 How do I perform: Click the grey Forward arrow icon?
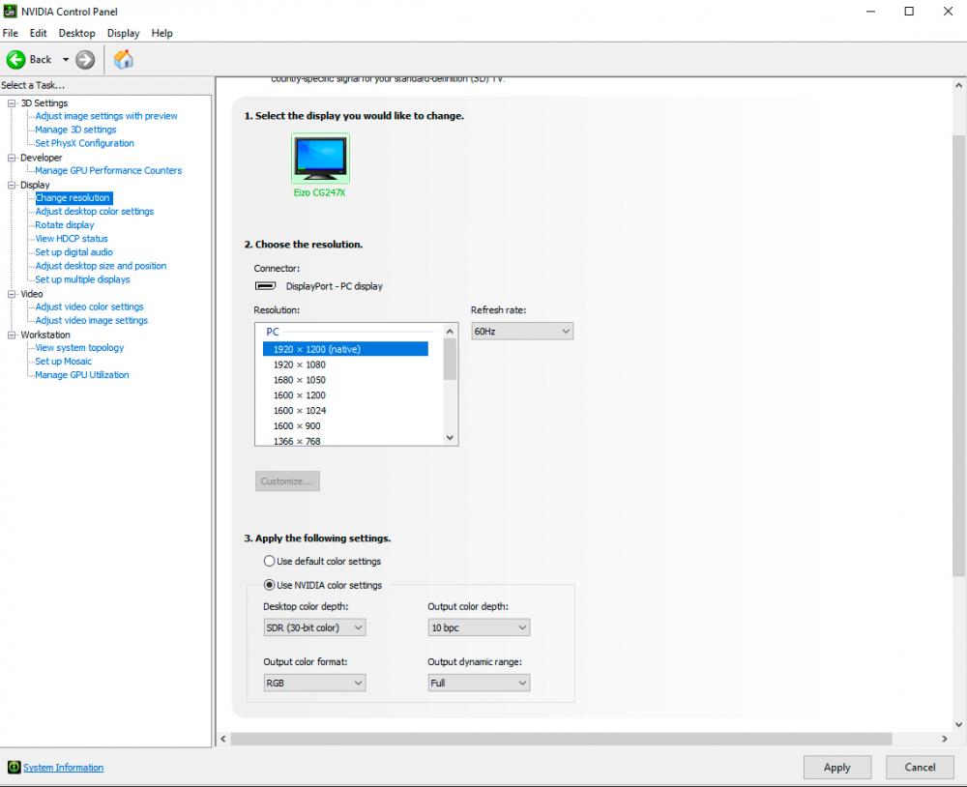click(x=85, y=60)
